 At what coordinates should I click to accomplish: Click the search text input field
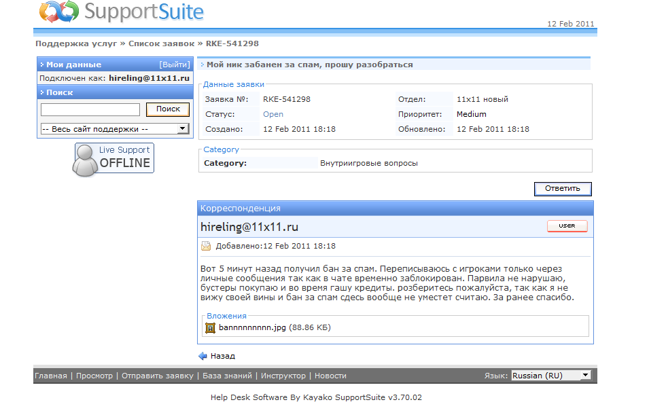click(x=90, y=109)
